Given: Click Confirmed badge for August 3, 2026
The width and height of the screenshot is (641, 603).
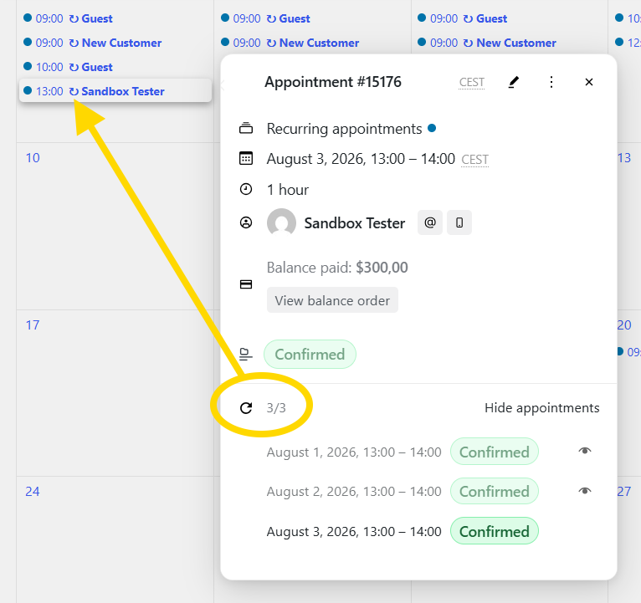Looking at the screenshot, I should click(495, 531).
